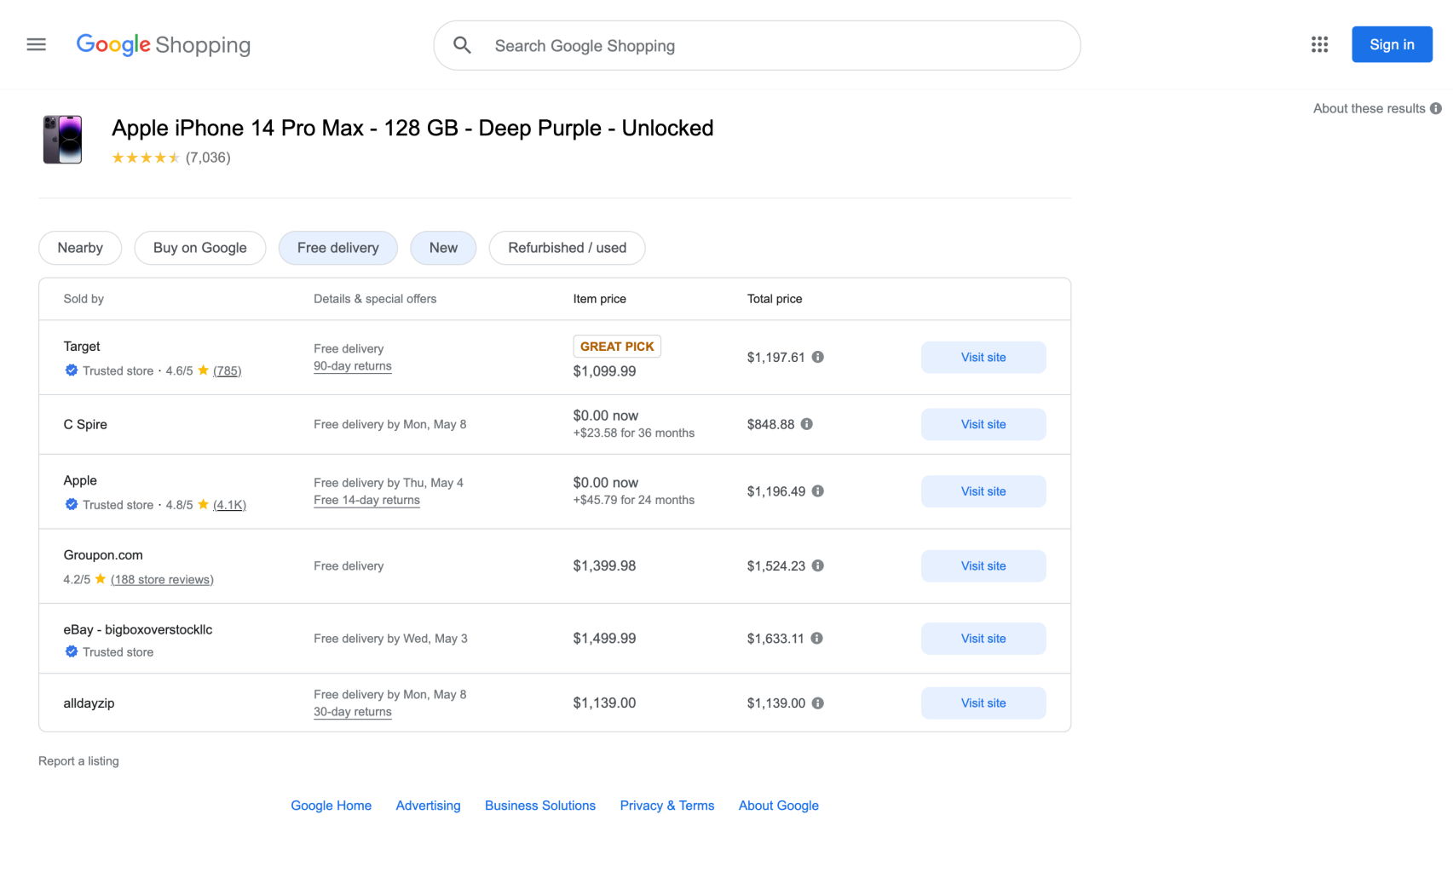The height and width of the screenshot is (872, 1453).
Task: Show info for Target total $1,197.61
Action: click(817, 357)
